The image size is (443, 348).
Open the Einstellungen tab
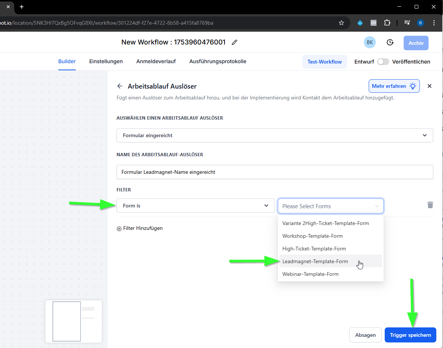pos(106,61)
